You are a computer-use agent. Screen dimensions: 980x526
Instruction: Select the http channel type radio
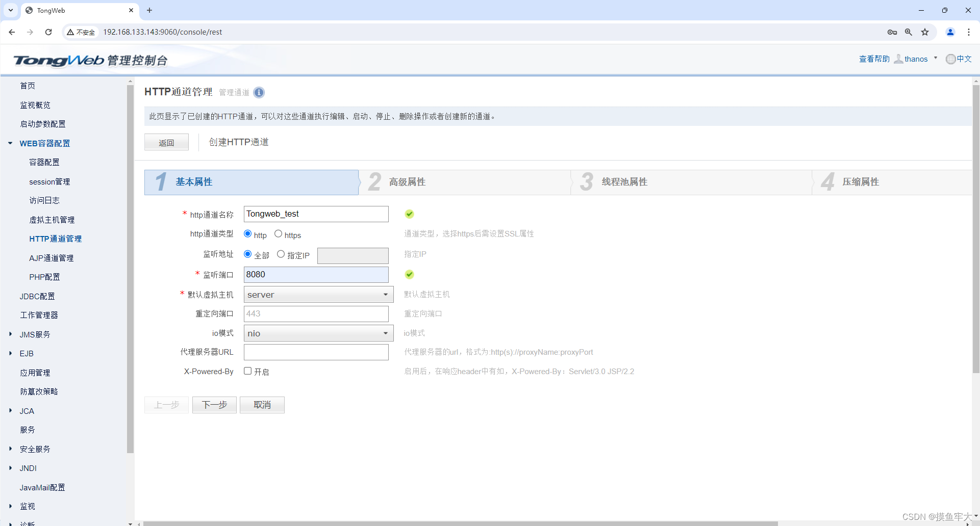248,233
